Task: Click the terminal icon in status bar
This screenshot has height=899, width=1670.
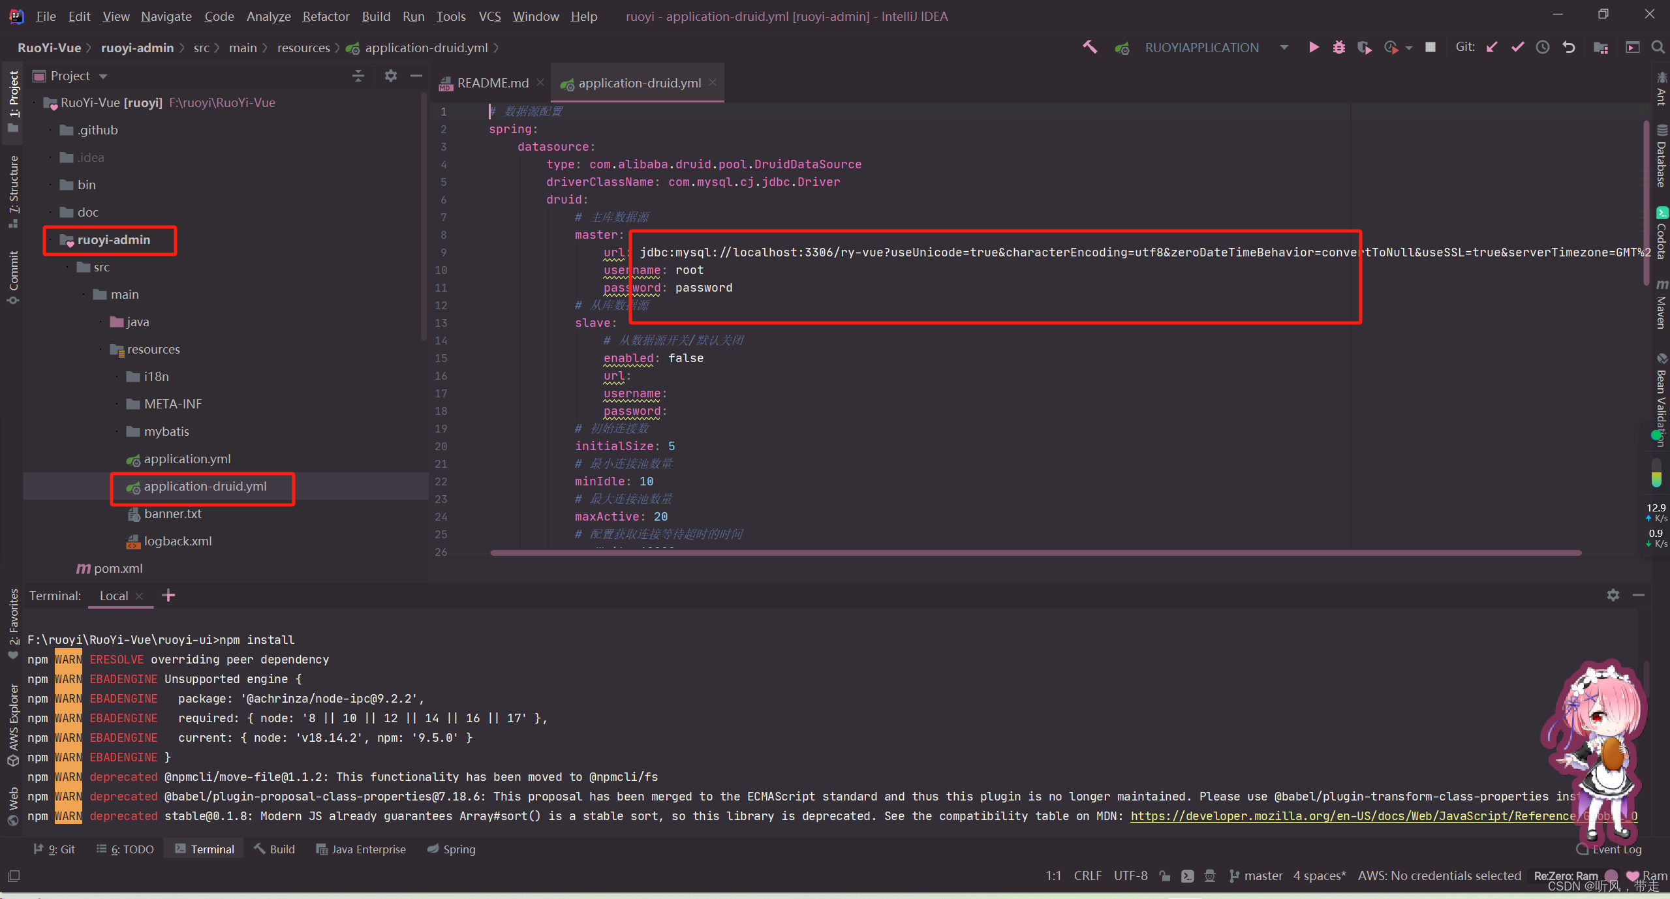Action: pyautogui.click(x=1188, y=876)
